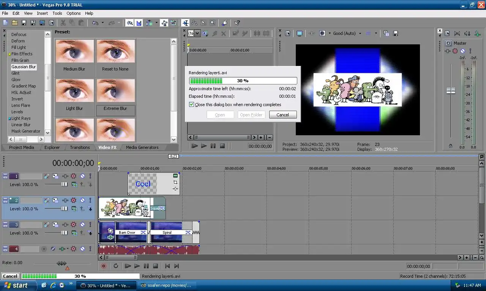Image resolution: width=486 pixels, height=291 pixels.
Task: Select Film Effects in FX list
Action: point(22,54)
